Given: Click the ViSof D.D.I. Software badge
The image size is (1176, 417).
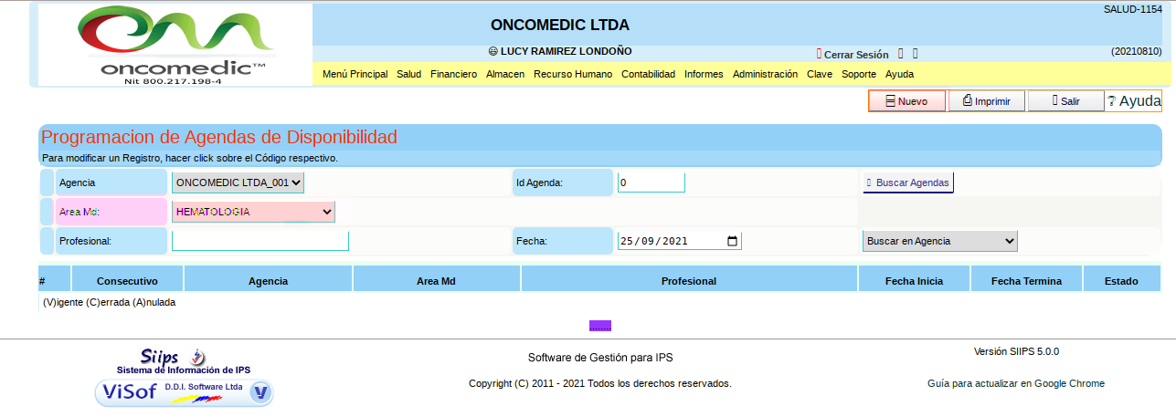Looking at the screenshot, I should tap(184, 392).
